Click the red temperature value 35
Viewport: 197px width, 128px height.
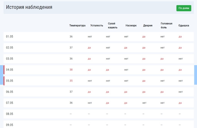[71, 81]
